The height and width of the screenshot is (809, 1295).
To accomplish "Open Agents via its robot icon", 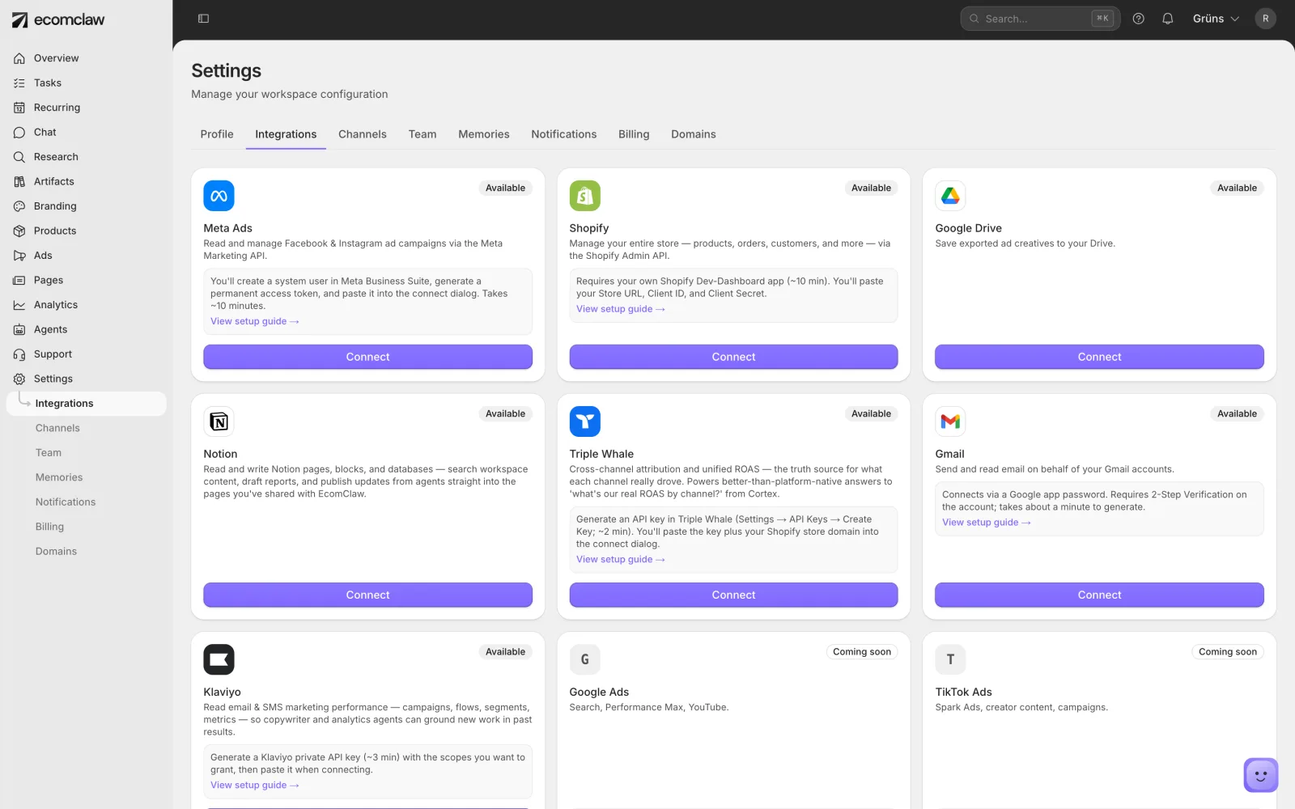I will click(19, 329).
